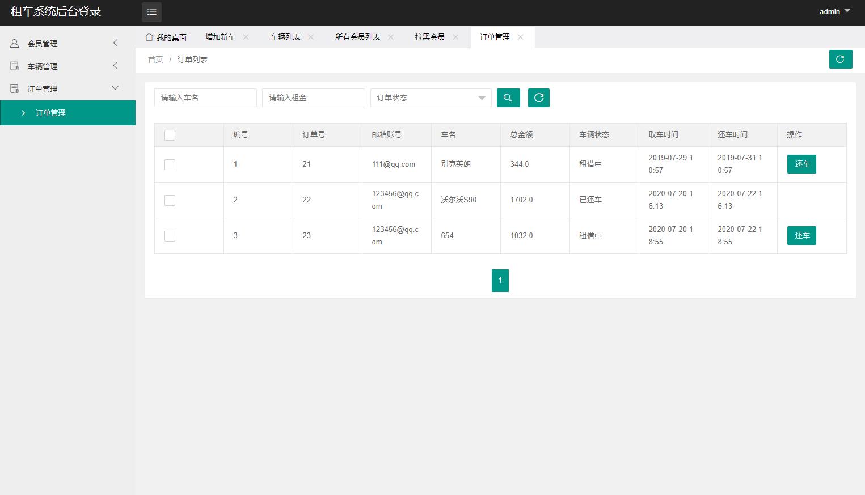The width and height of the screenshot is (865, 495).
Task: Click the refresh icon at top right of page
Action: [841, 59]
